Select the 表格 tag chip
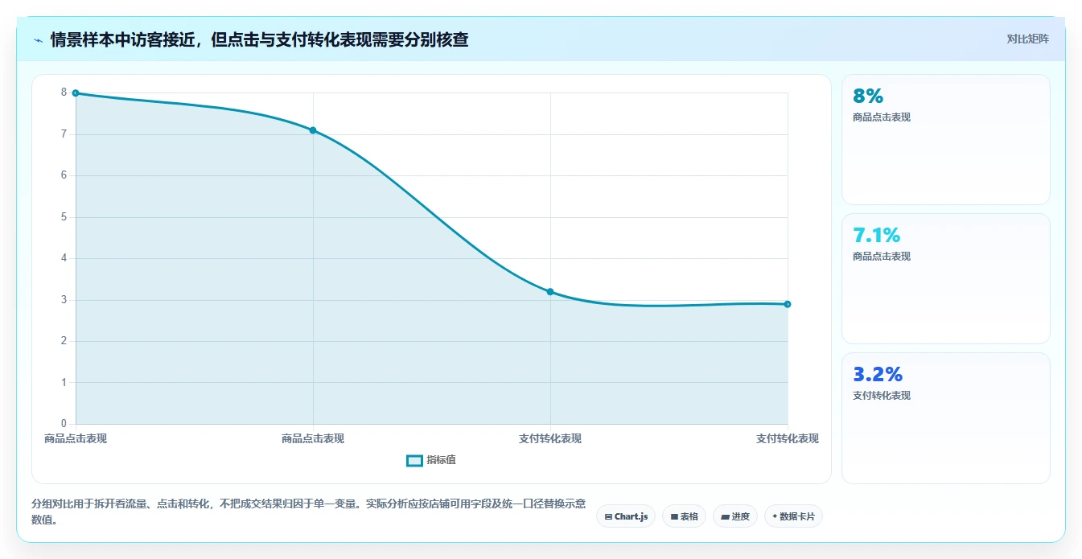This screenshot has width=1082, height=559. pos(684,516)
